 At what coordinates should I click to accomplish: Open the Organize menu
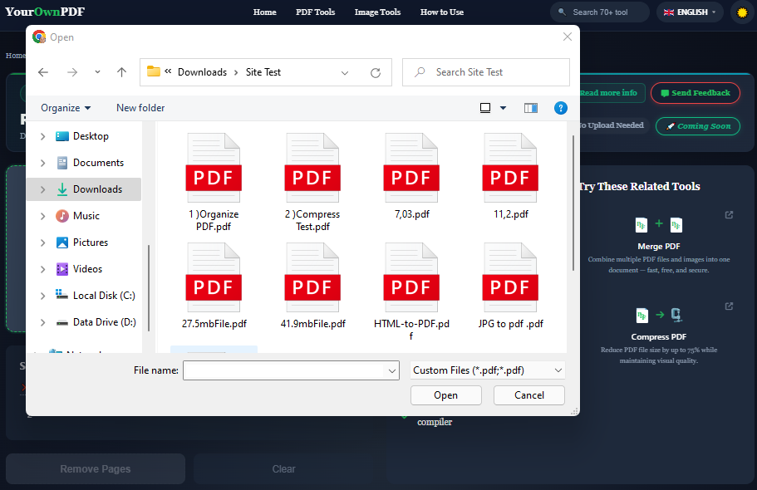click(x=66, y=108)
